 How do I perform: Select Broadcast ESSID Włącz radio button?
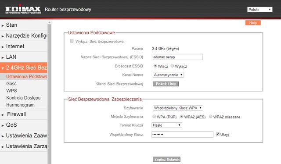click(155, 66)
